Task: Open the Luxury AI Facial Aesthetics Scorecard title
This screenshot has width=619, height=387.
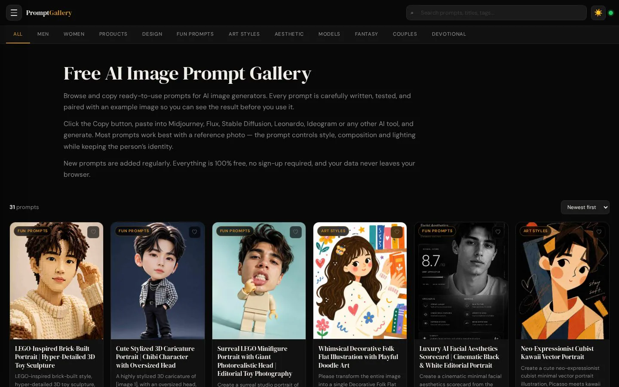Action: [460, 357]
